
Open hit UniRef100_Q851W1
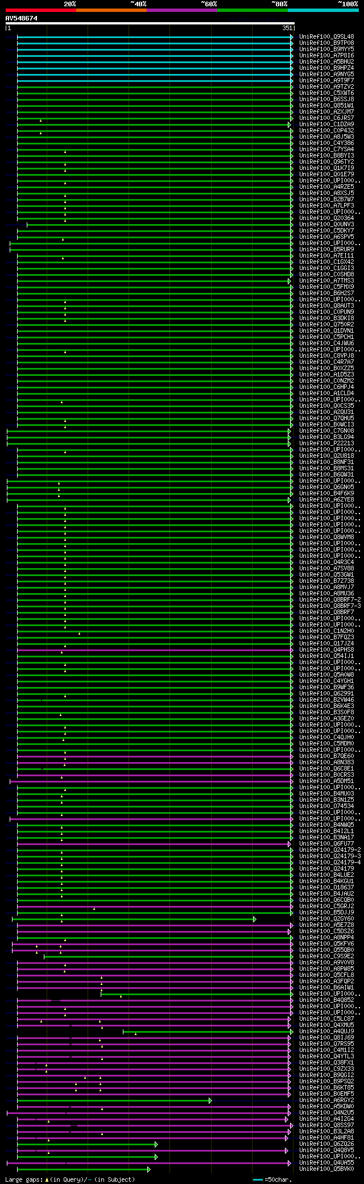(326, 106)
